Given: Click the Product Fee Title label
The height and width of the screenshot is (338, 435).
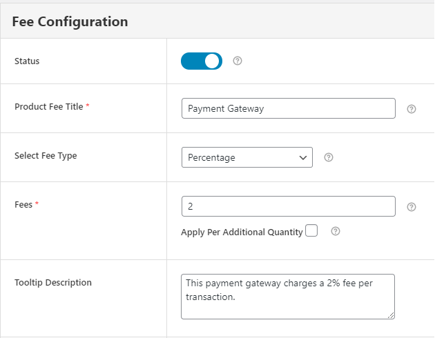Looking at the screenshot, I should pyautogui.click(x=48, y=107).
